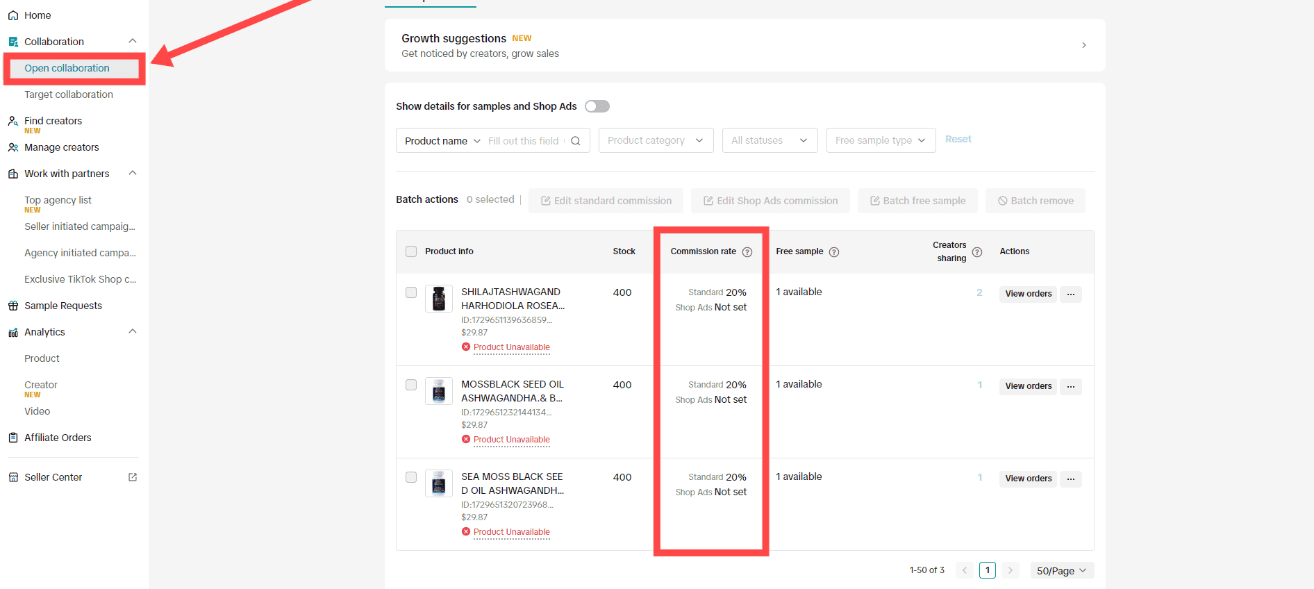1314x589 pixels.
Task: Enable show details for samples and Shop Ads
Action: coord(597,106)
